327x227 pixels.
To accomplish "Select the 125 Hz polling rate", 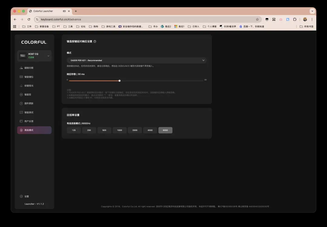I will (74, 130).
